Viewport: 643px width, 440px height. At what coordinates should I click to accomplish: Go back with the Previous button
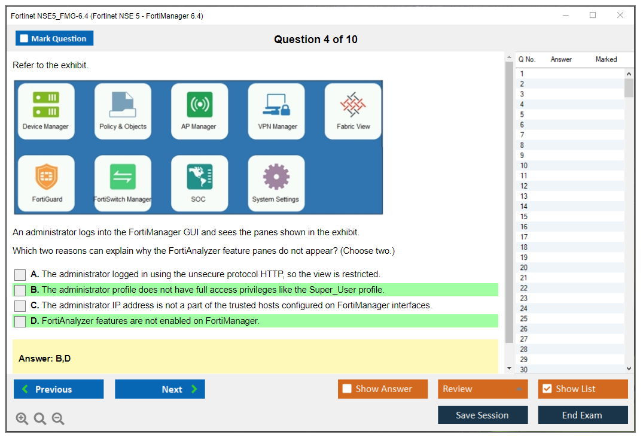59,389
